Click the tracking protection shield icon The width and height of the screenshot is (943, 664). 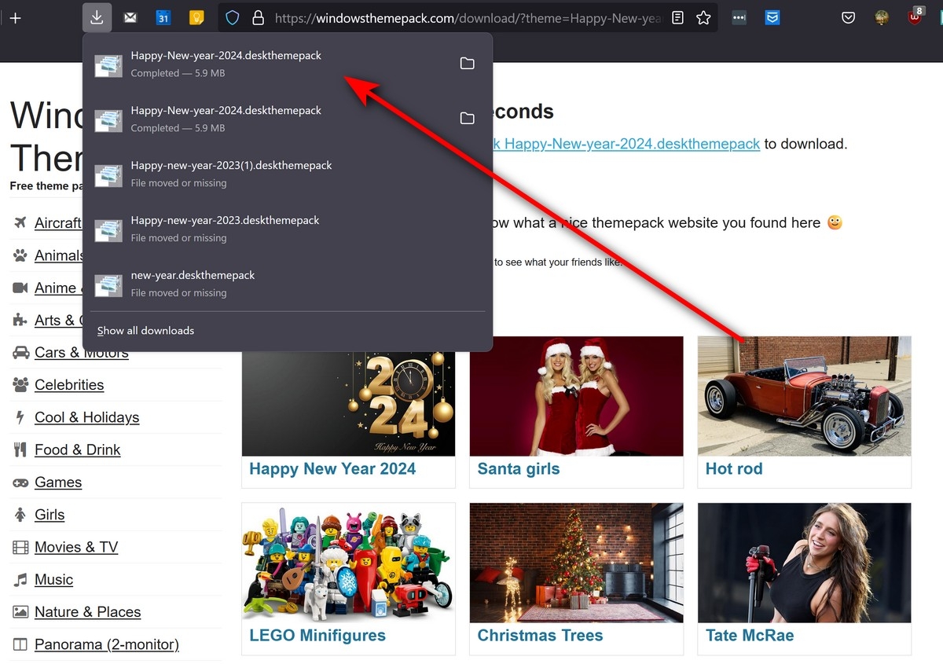[232, 17]
